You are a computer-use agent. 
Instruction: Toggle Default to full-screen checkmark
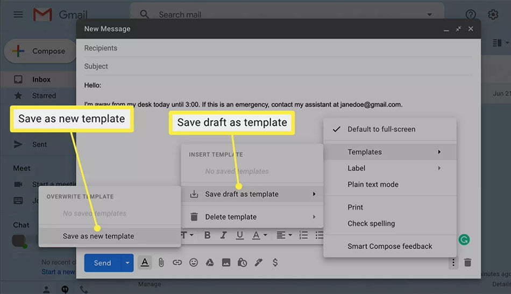point(336,129)
